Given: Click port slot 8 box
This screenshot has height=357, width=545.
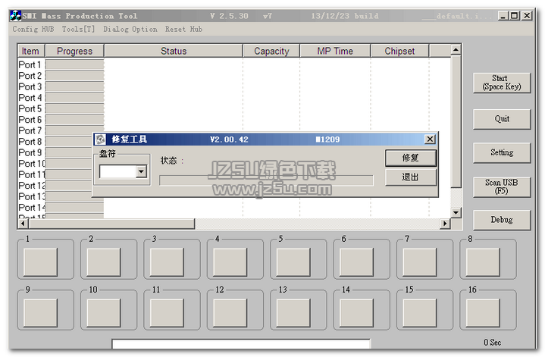Looking at the screenshot, I should (484, 262).
